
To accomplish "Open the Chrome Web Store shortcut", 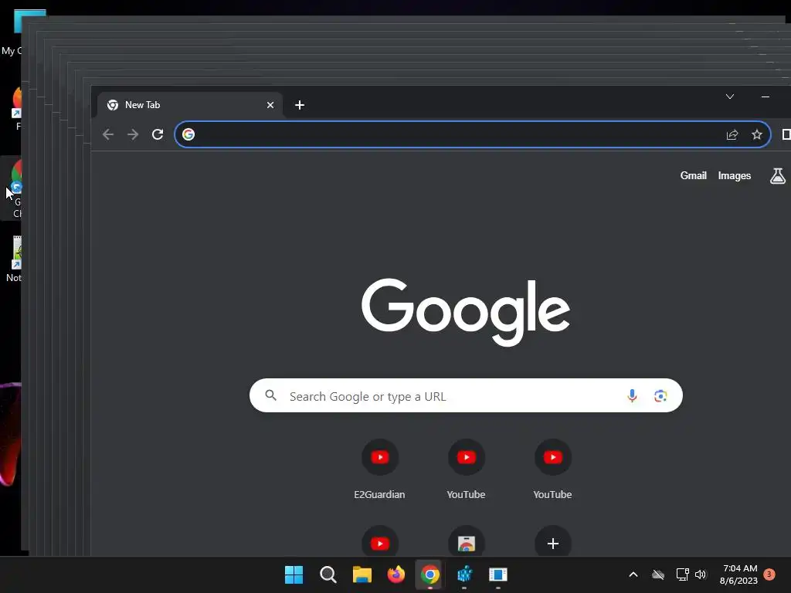I will point(466,543).
